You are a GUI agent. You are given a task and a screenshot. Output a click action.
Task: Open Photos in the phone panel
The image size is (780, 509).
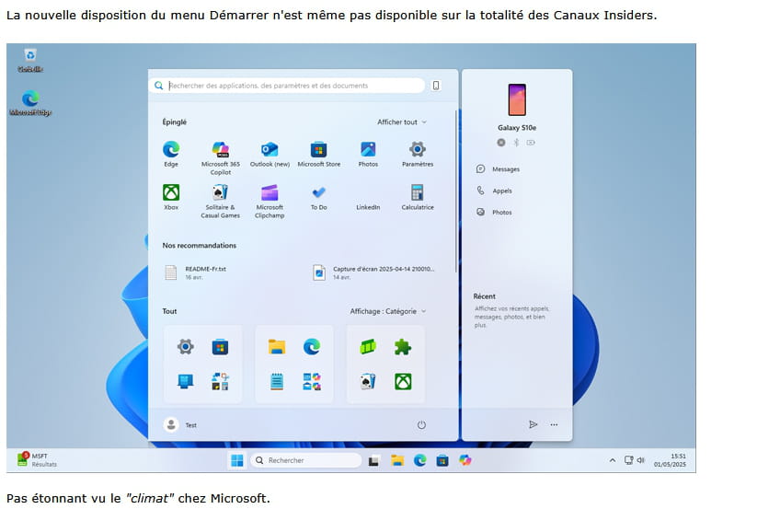(494, 212)
